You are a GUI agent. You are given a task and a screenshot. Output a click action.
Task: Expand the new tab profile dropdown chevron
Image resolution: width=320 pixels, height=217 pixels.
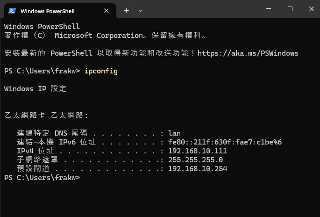click(x=140, y=10)
